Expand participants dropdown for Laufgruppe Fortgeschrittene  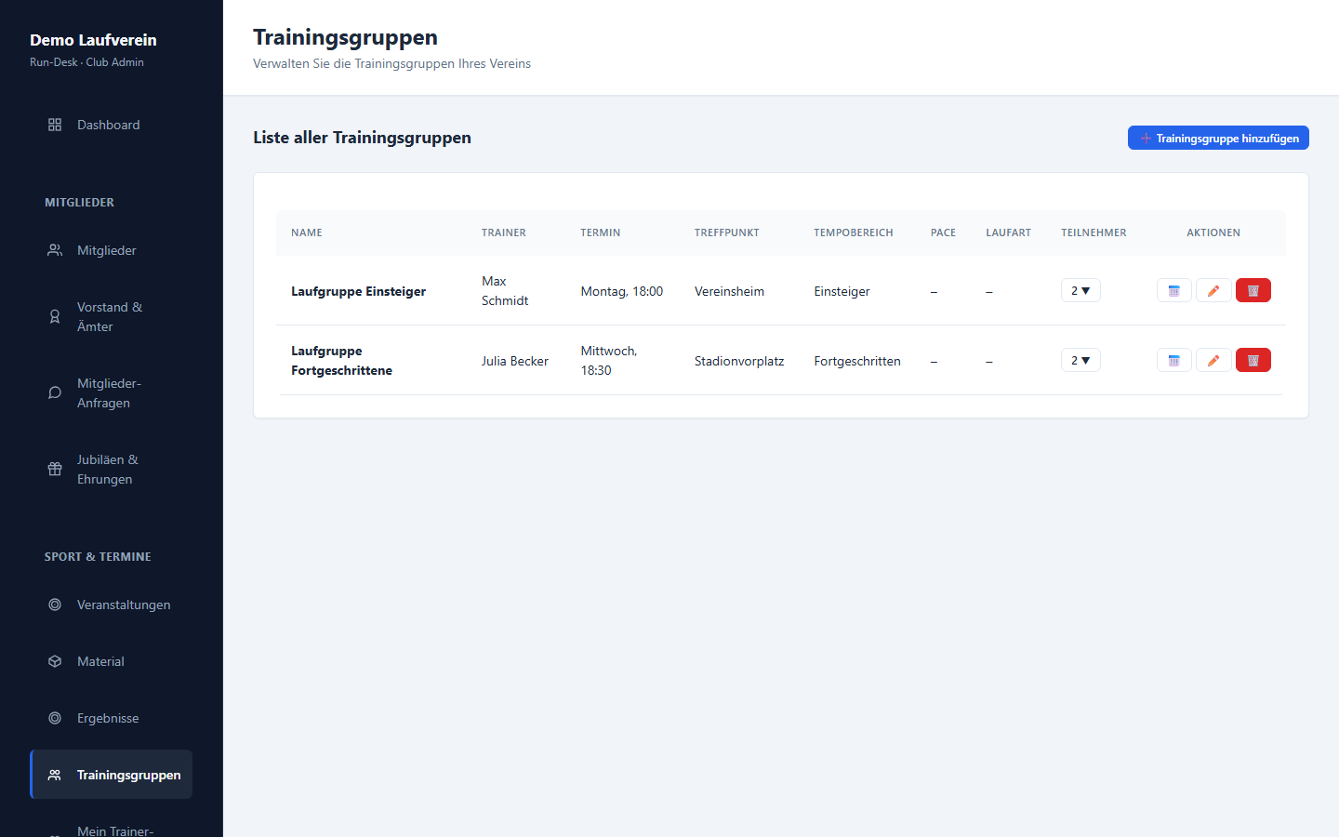point(1080,361)
